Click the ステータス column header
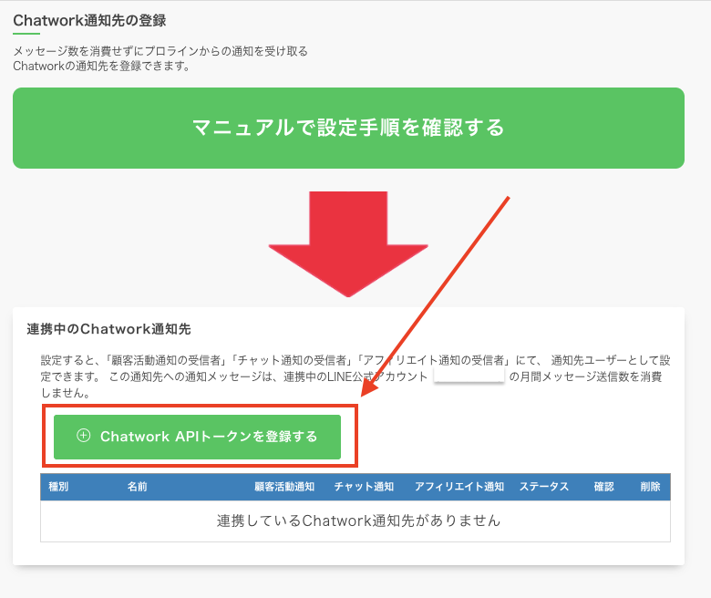 pyautogui.click(x=544, y=487)
